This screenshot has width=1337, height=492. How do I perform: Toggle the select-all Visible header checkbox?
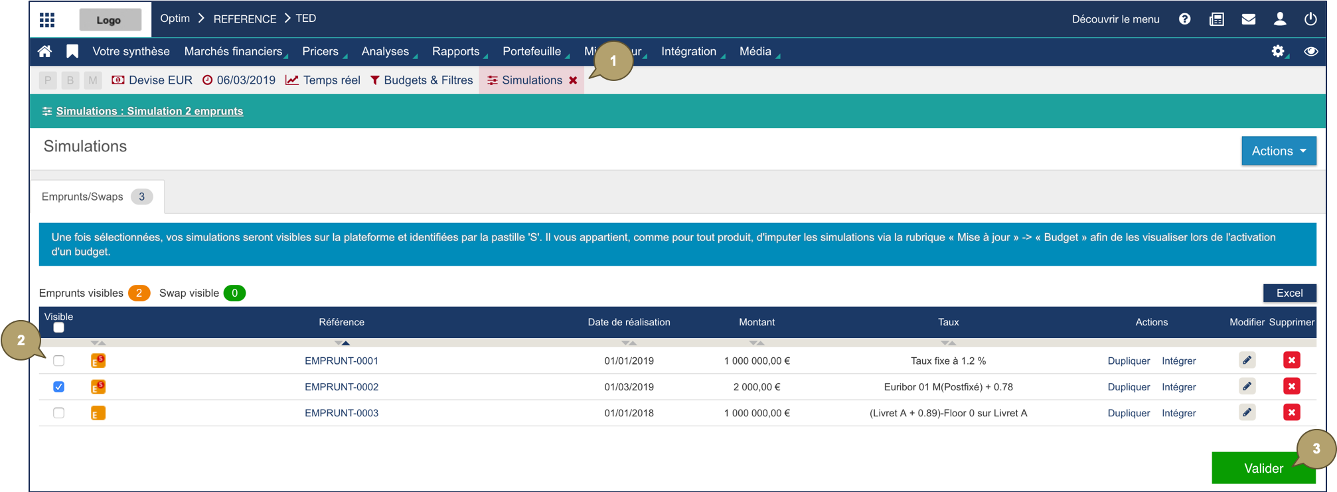tap(59, 327)
